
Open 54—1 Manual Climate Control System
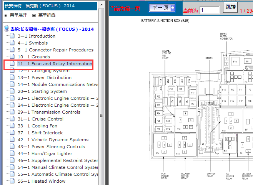pos(58,168)
